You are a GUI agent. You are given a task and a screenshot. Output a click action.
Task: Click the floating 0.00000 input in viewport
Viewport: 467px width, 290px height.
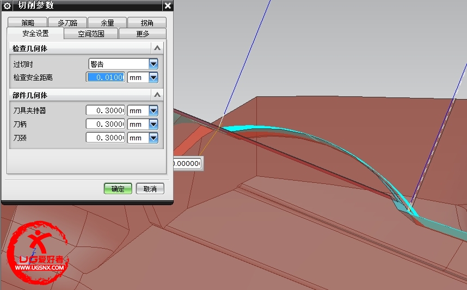[x=187, y=163]
